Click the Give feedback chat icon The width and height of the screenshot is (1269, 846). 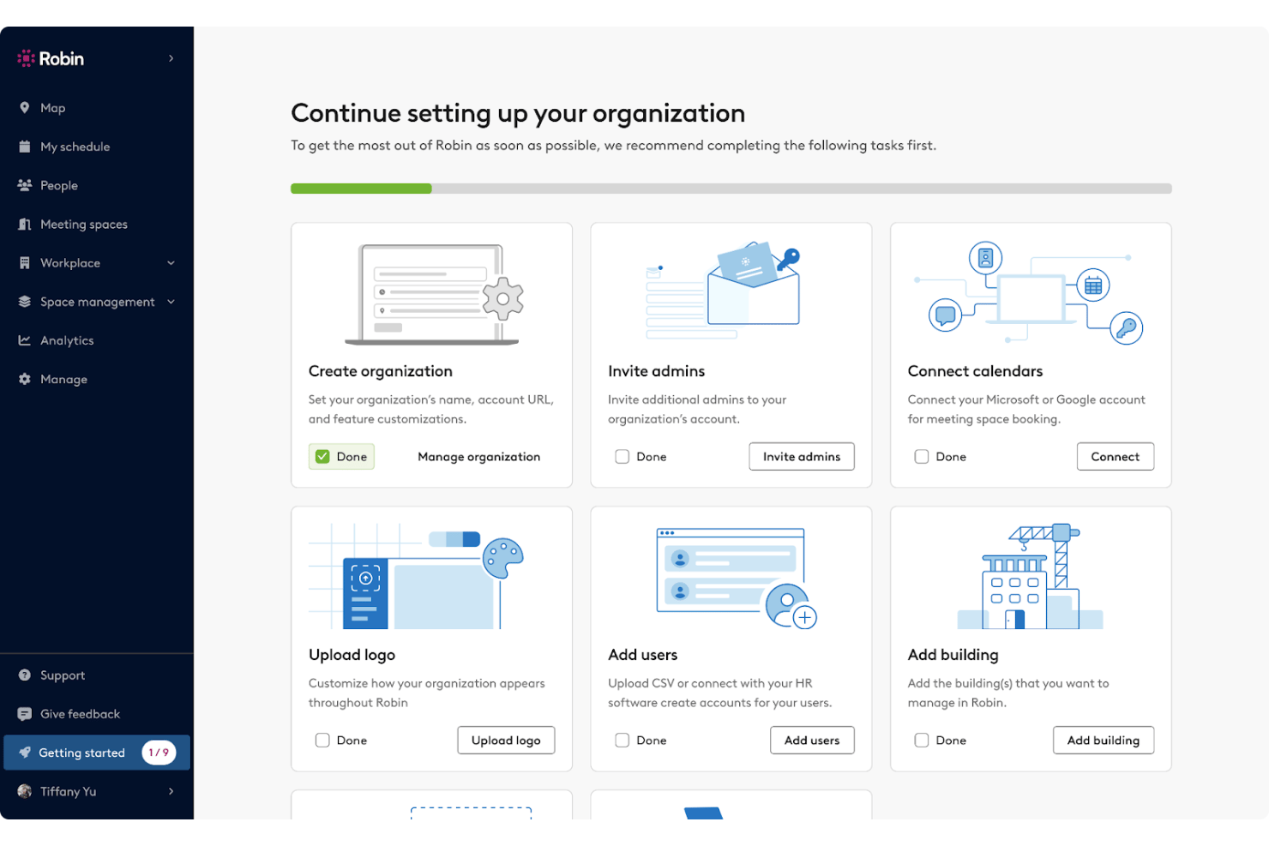25,714
